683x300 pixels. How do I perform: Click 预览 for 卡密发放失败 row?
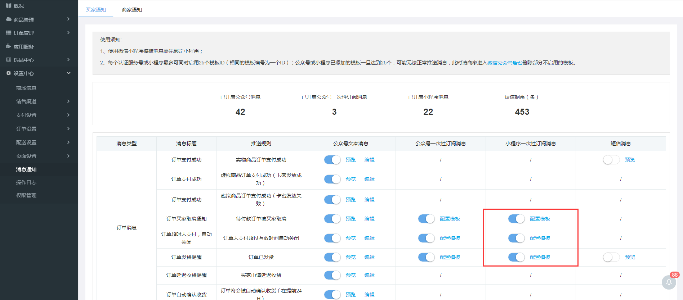pyautogui.click(x=351, y=200)
